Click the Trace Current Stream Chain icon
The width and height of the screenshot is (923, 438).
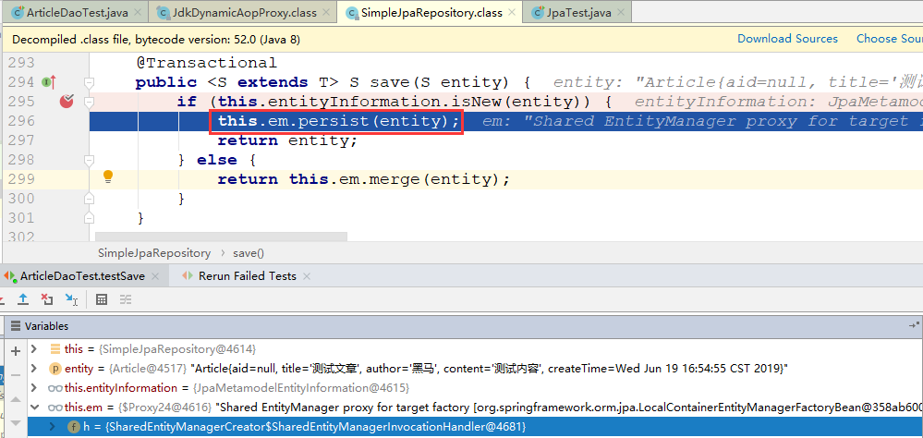126,299
